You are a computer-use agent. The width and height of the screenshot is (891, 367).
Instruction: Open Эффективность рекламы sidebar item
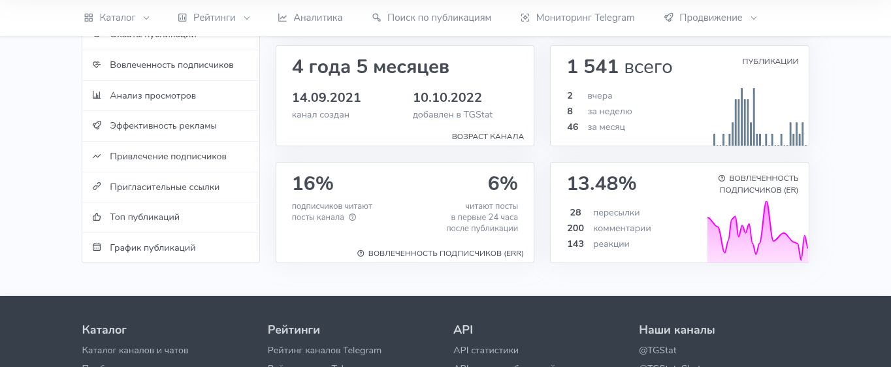pos(163,126)
